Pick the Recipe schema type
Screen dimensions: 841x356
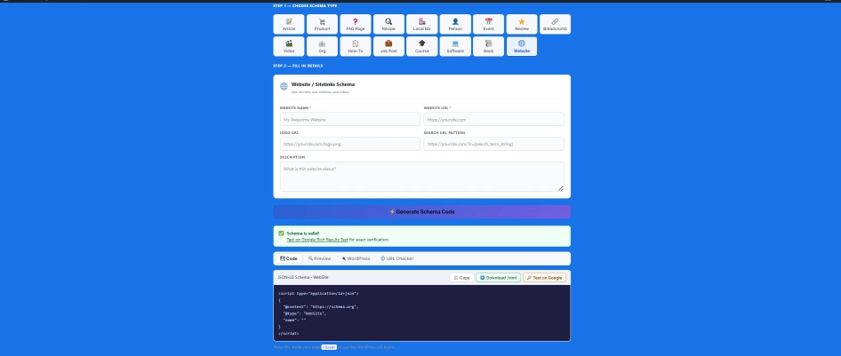388,24
